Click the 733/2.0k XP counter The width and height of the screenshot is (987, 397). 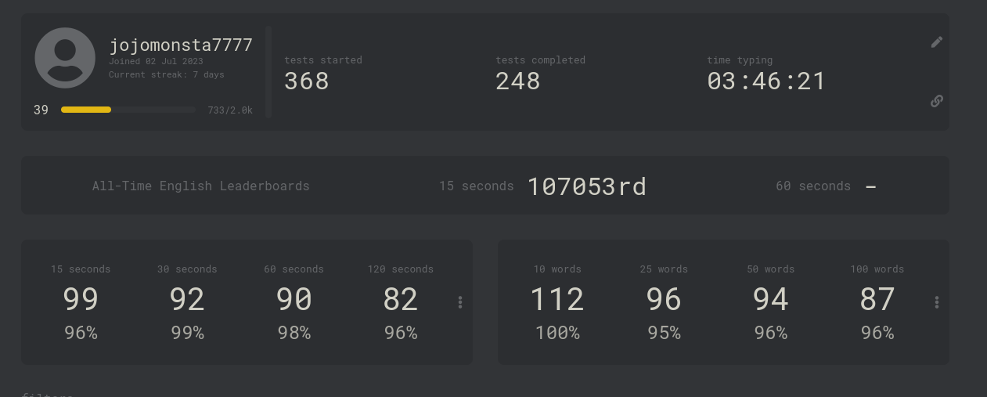pyautogui.click(x=229, y=110)
